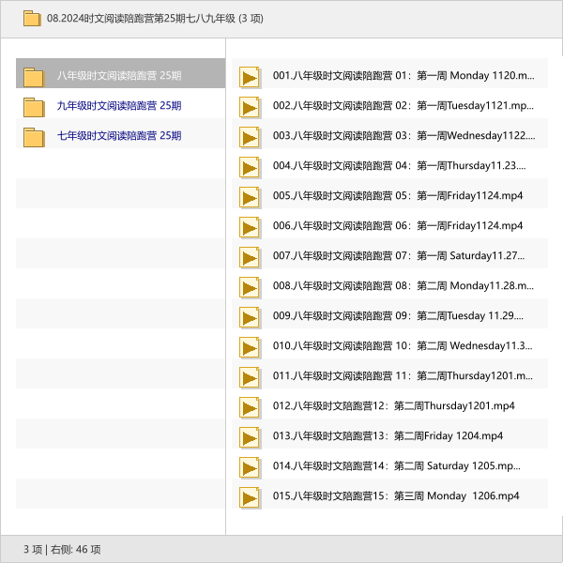This screenshot has width=563, height=563.
Task: Select file 008 第二周 Monday11.28
Action: pos(402,286)
